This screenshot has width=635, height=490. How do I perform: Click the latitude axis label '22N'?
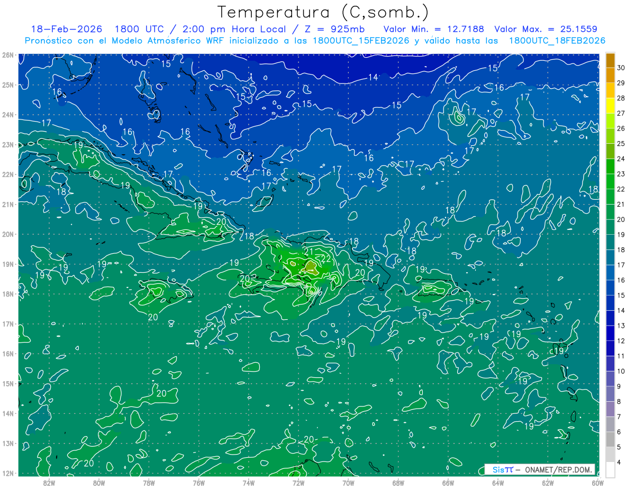click(8, 174)
